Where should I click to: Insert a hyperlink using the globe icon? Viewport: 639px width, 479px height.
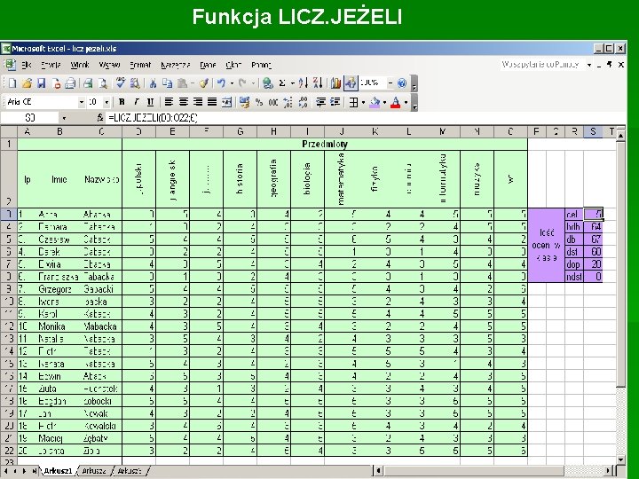[x=268, y=83]
